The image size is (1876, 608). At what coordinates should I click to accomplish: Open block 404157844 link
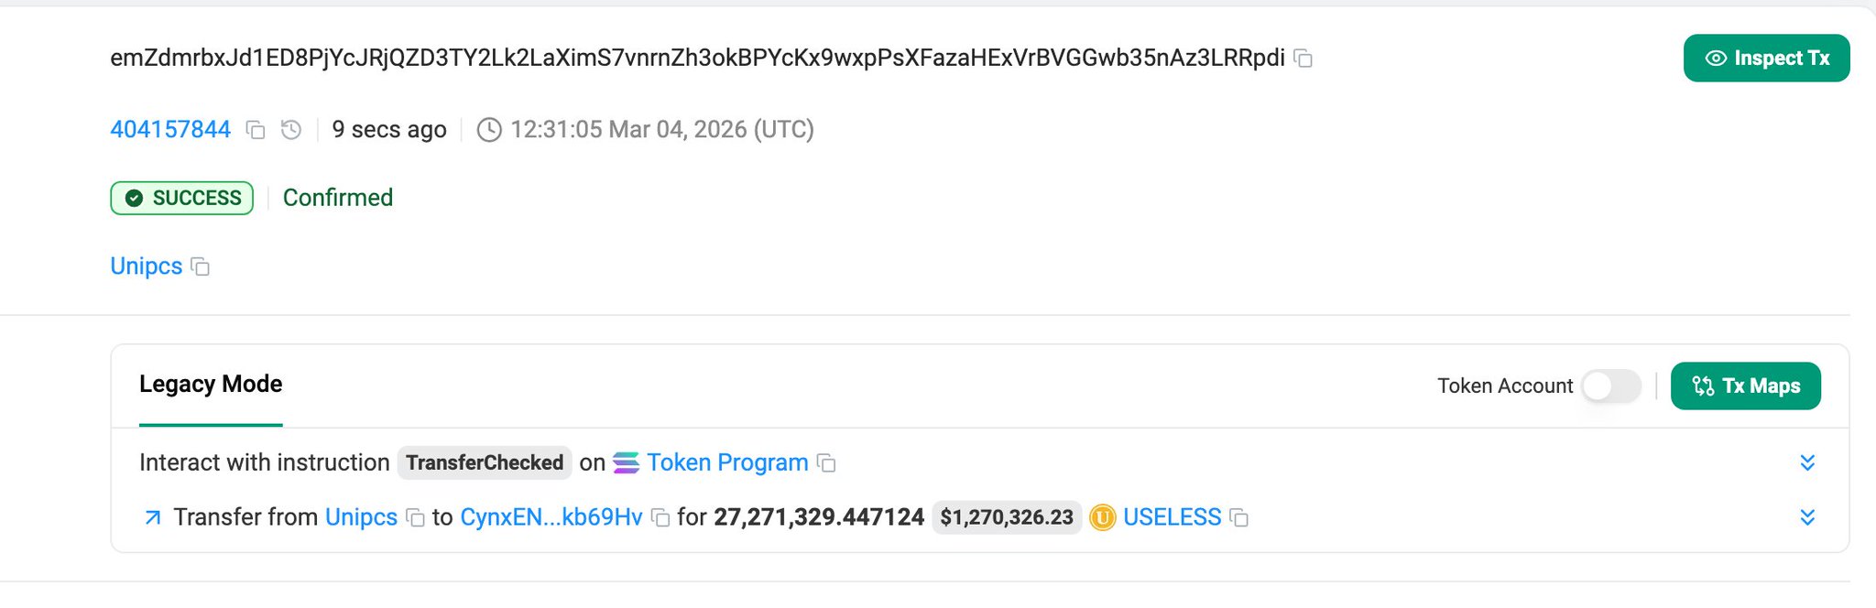click(x=170, y=130)
